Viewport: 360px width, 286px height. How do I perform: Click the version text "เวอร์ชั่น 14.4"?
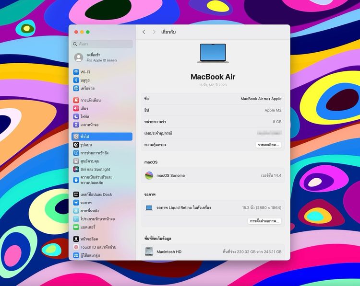click(x=271, y=175)
